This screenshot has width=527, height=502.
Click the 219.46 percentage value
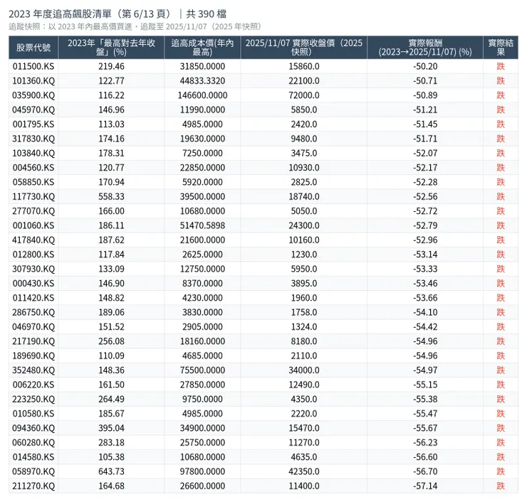tap(111, 66)
